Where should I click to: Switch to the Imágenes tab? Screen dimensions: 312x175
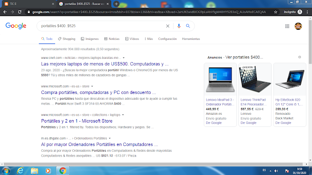pos(90,39)
